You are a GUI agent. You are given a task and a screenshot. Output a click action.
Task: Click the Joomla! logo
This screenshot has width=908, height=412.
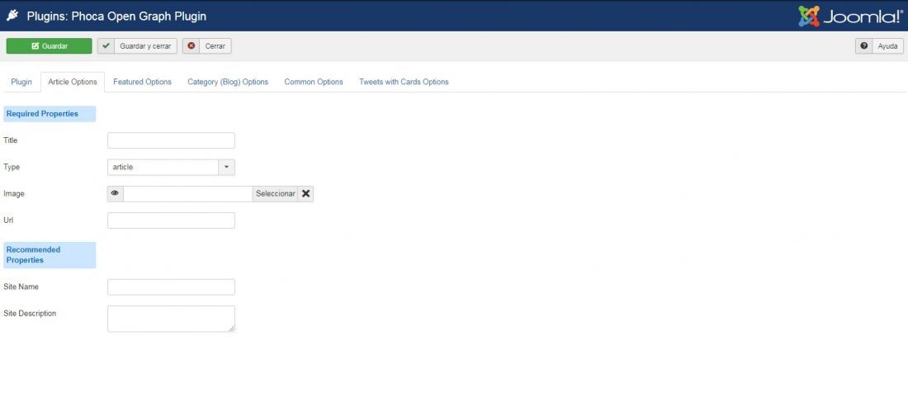click(850, 17)
